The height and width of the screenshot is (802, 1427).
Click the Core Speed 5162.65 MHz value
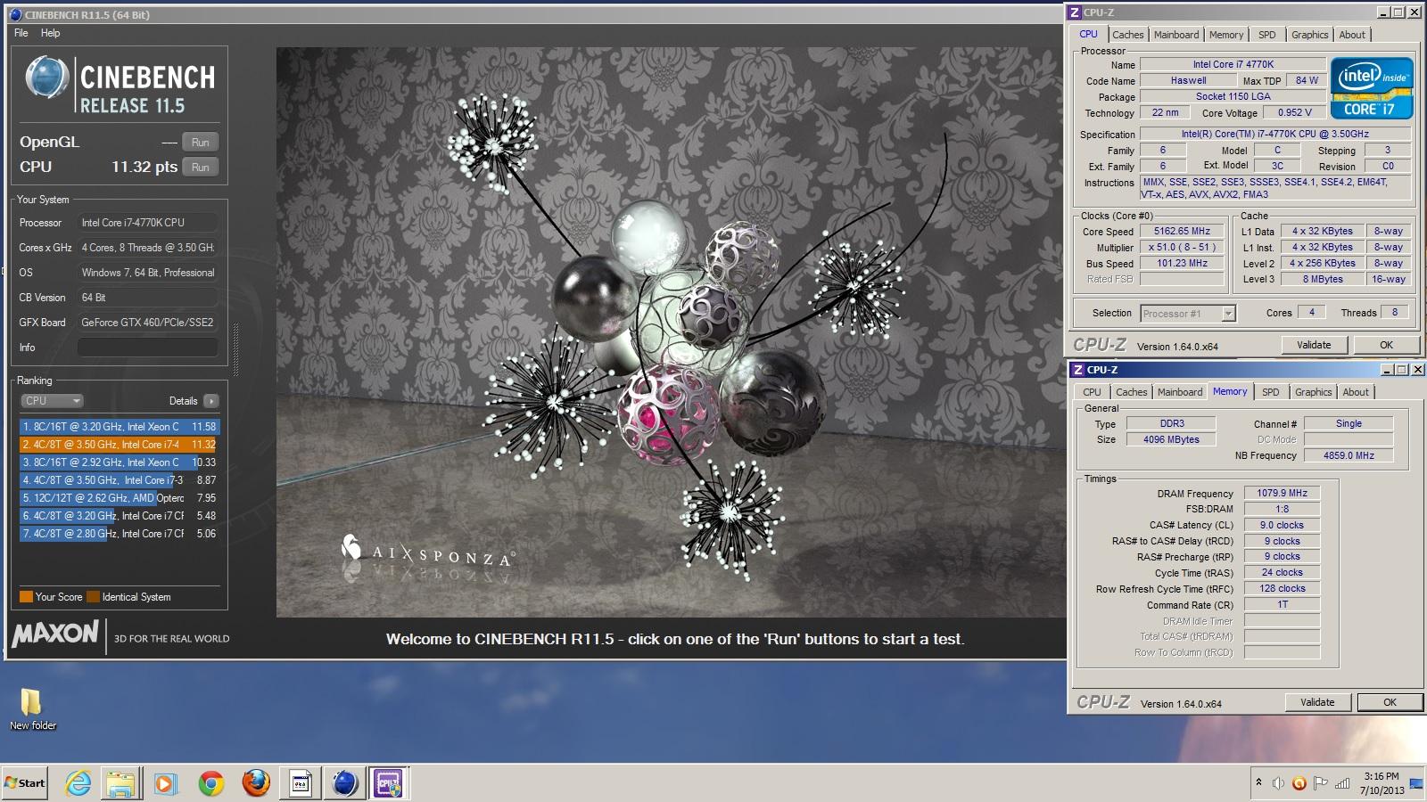click(x=1183, y=231)
